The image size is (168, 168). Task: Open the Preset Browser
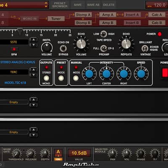coord(60,5)
